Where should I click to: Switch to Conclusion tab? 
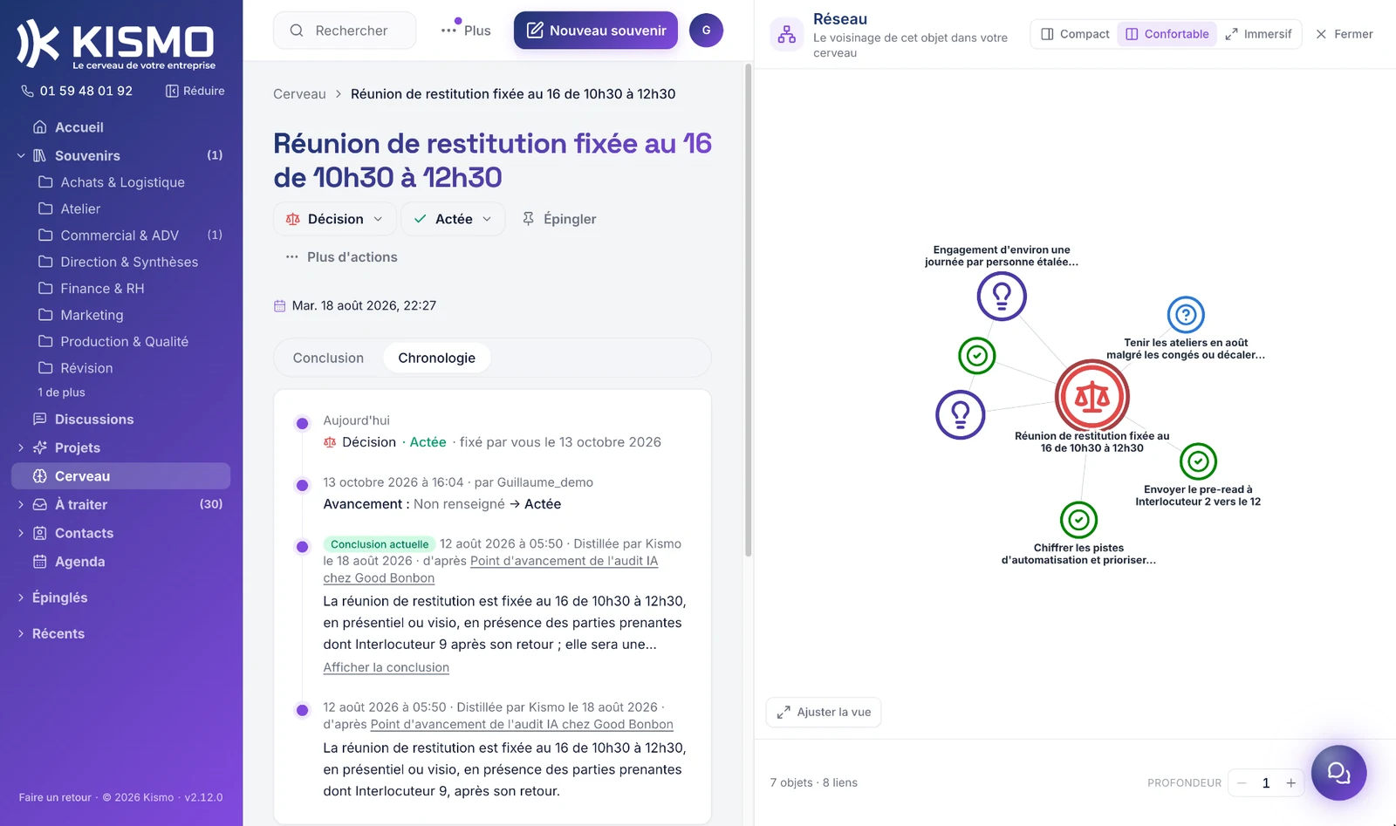pyautogui.click(x=328, y=358)
